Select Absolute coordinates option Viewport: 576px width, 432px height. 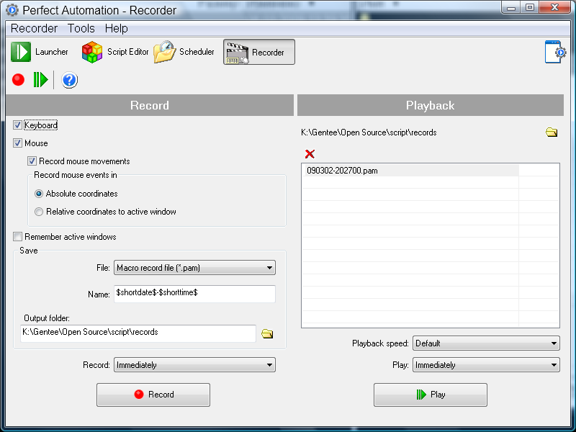(39, 194)
